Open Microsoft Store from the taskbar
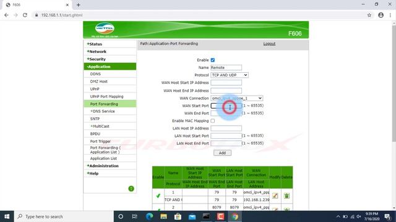 point(178,216)
